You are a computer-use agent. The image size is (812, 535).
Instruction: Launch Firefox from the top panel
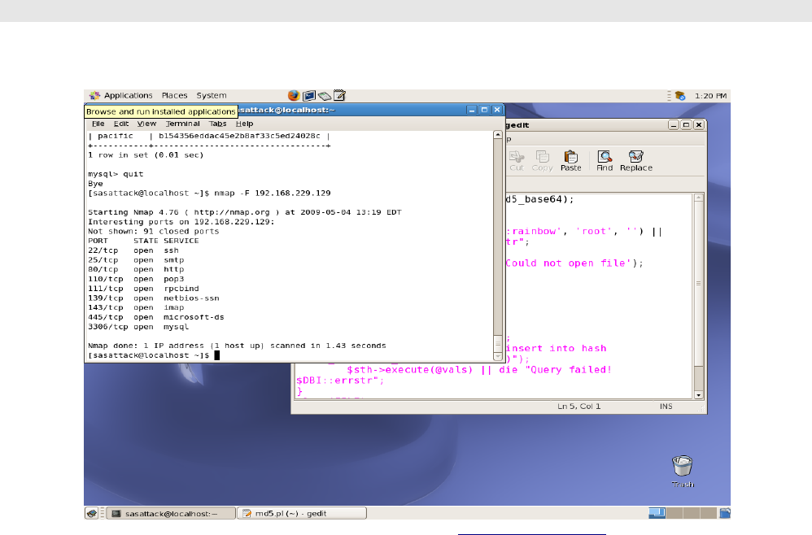coord(294,96)
